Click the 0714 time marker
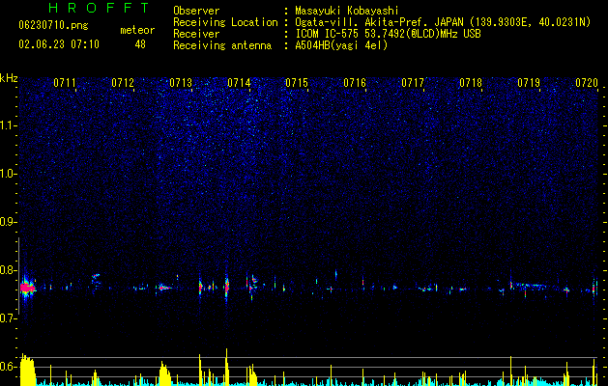This screenshot has height=386, width=608. tap(239, 83)
